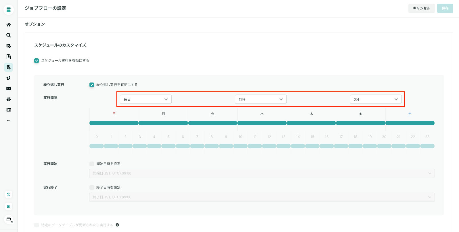Toggle the teal bar under 木 (Thursday)
Viewport: 459px width, 232px height.
(311, 123)
